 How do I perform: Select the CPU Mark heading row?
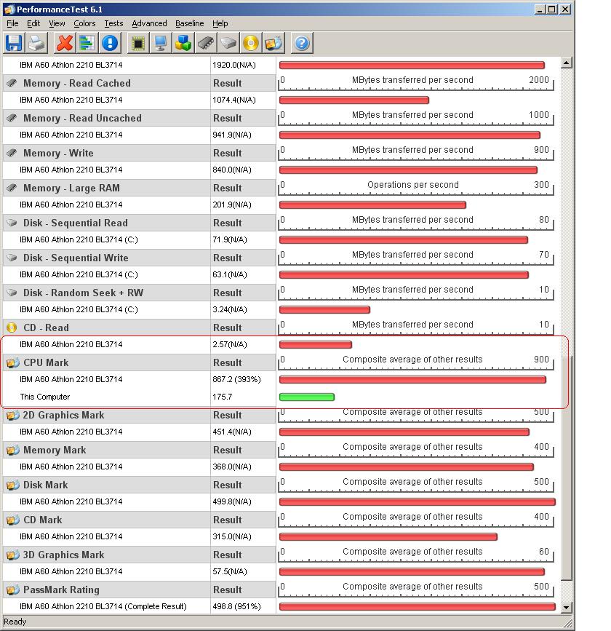coord(106,362)
